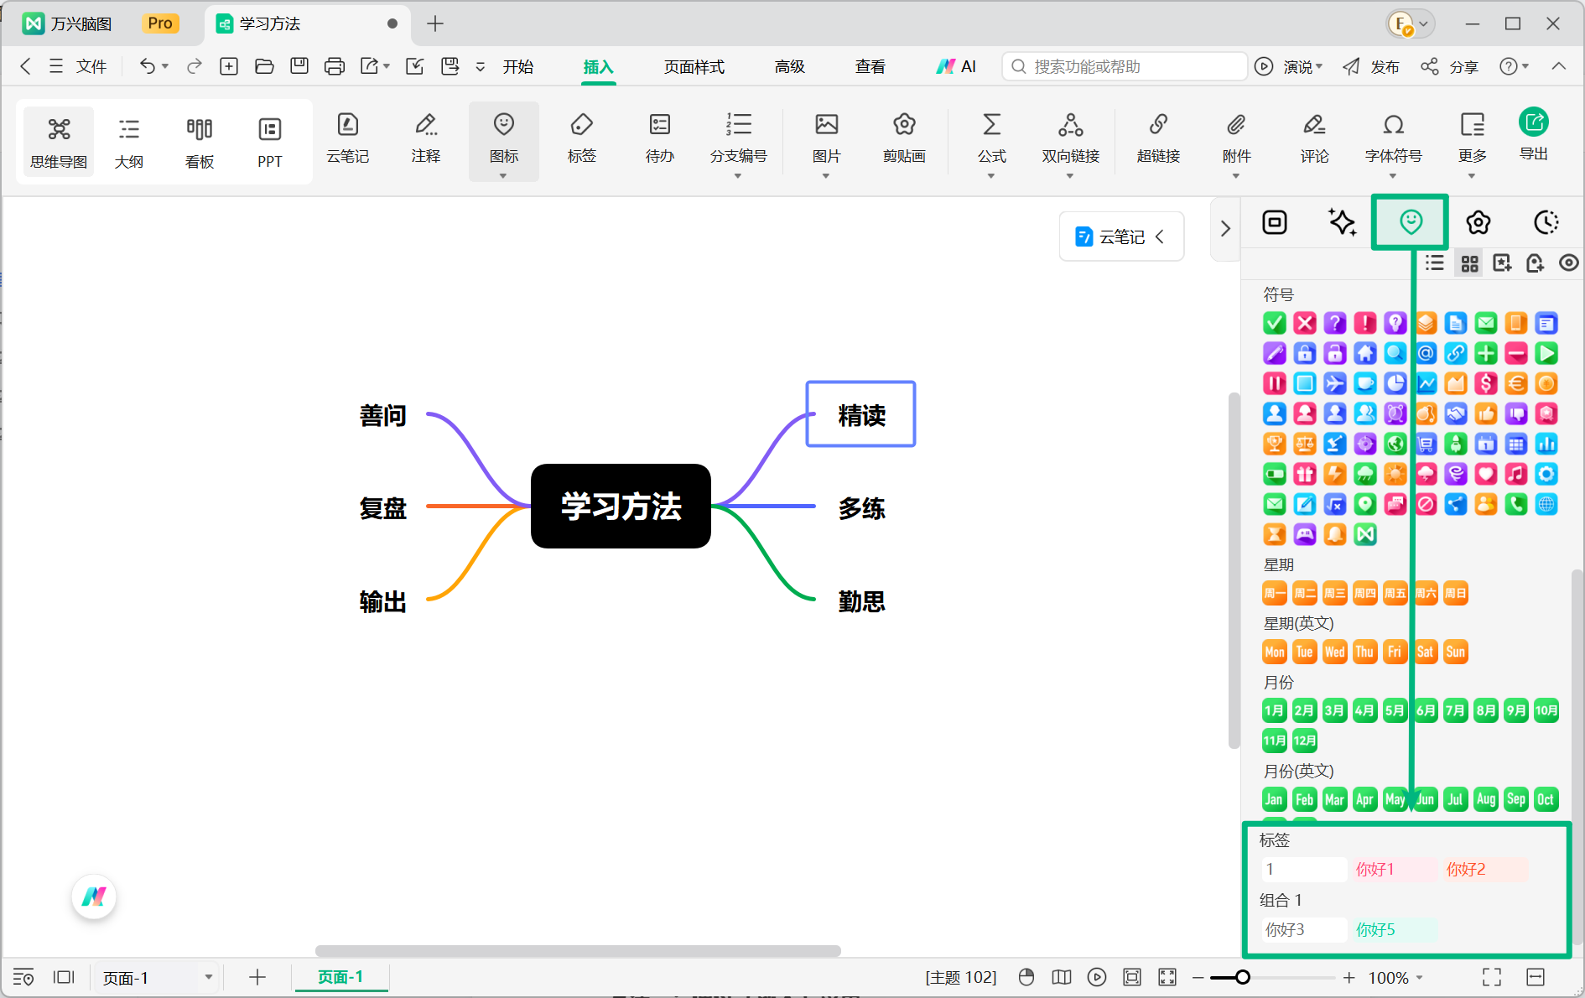1585x998 pixels.
Task: Add a new page with plus button
Action: [x=257, y=977]
